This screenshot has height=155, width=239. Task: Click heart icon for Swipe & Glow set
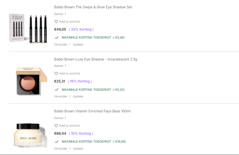pos(56,22)
